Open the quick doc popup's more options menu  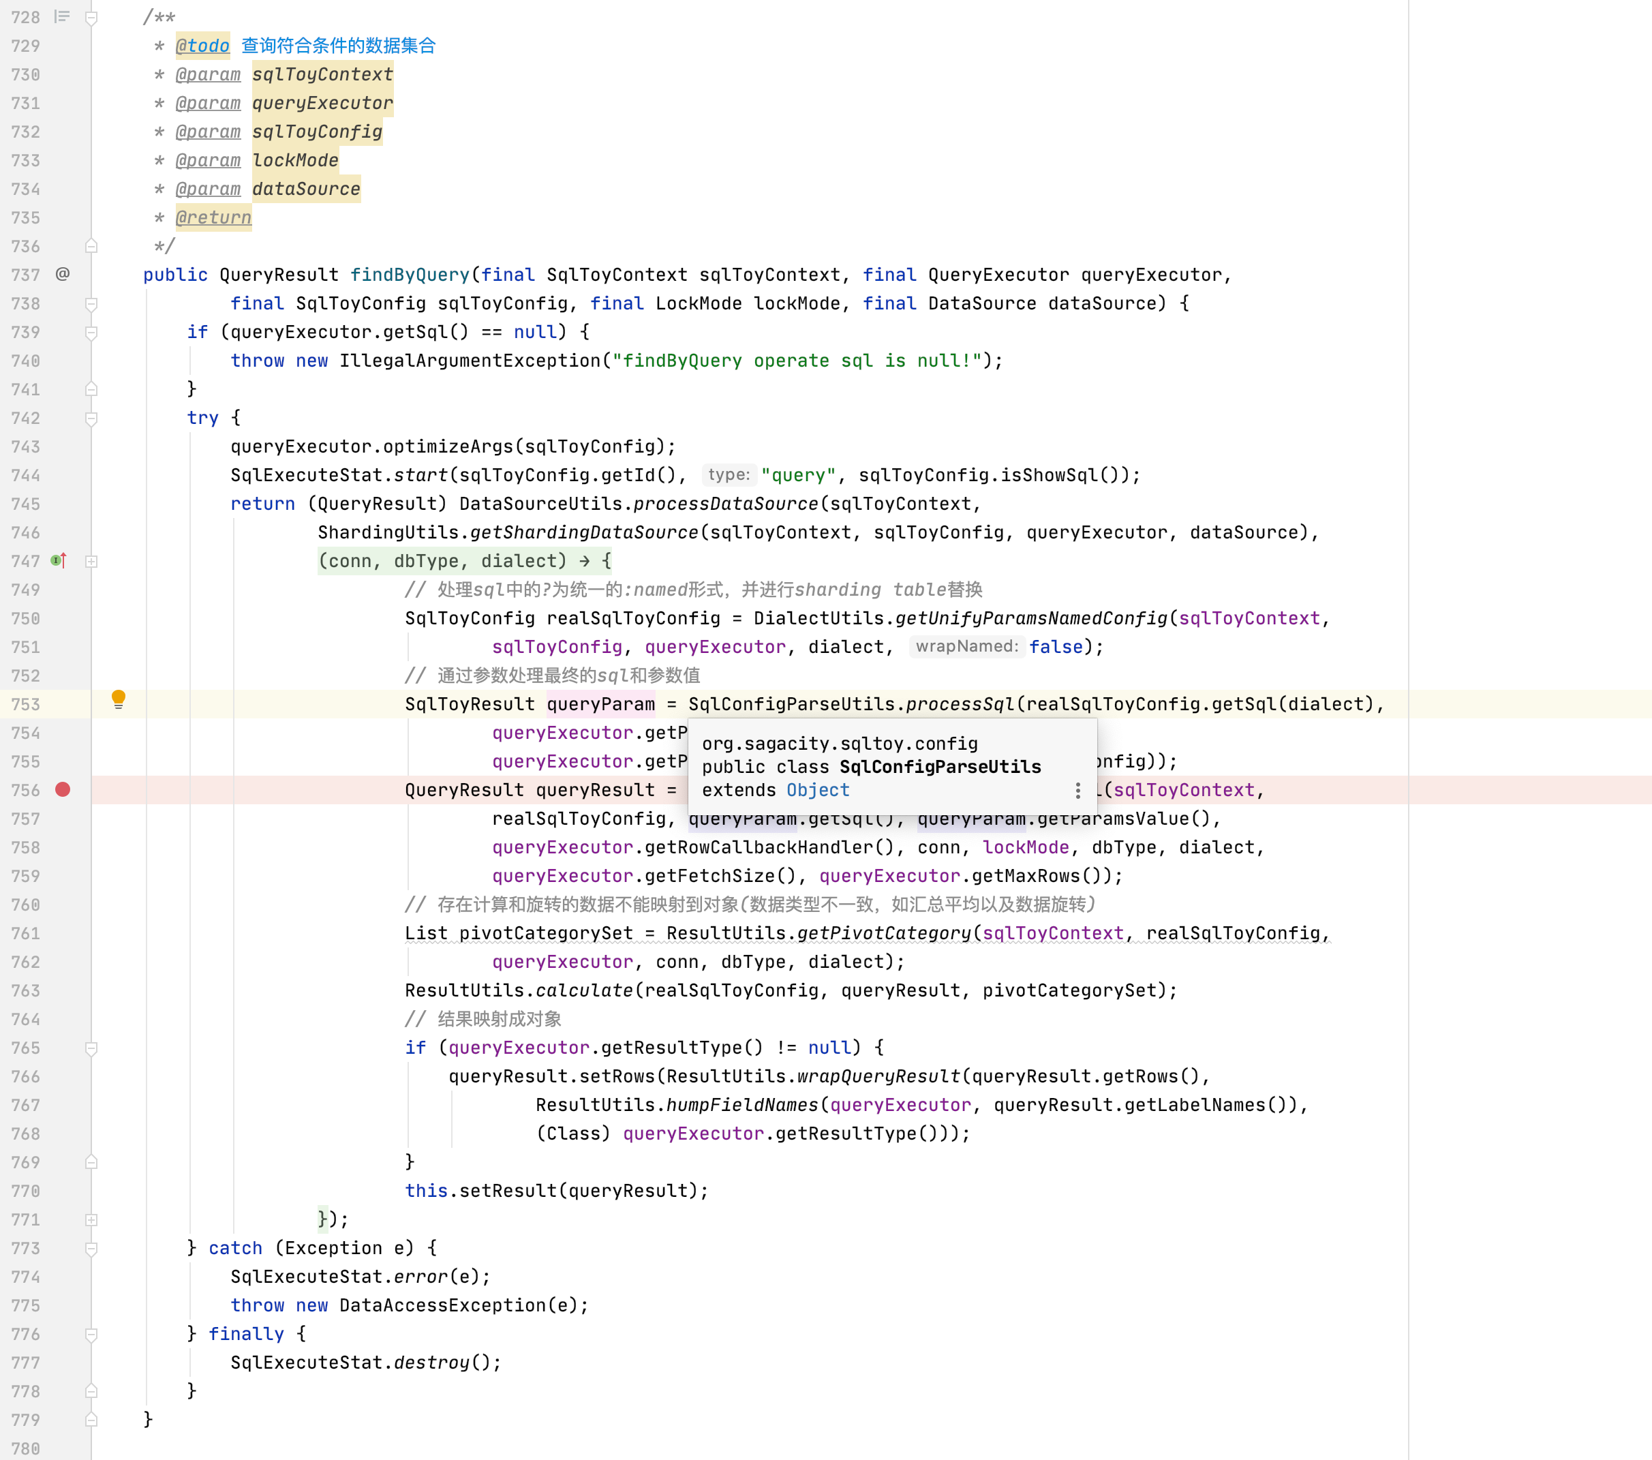click(1077, 790)
